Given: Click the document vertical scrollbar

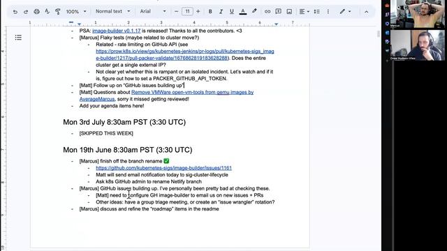Looking at the screenshot, I should coord(379,34).
